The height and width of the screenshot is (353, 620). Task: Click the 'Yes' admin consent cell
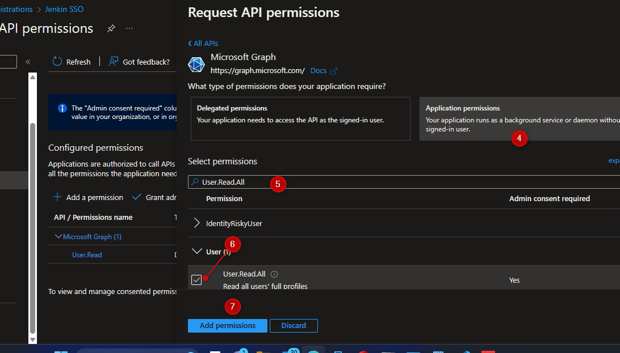tap(514, 280)
